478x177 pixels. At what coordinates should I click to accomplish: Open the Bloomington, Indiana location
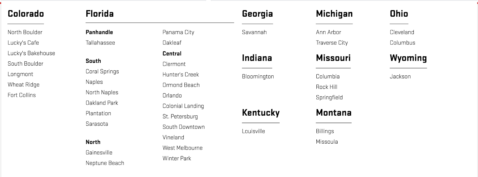tap(258, 77)
